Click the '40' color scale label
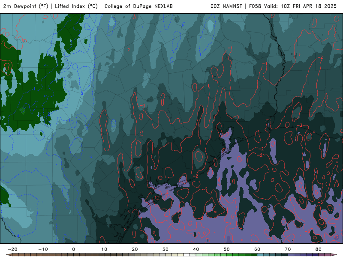 pyautogui.click(x=196, y=249)
